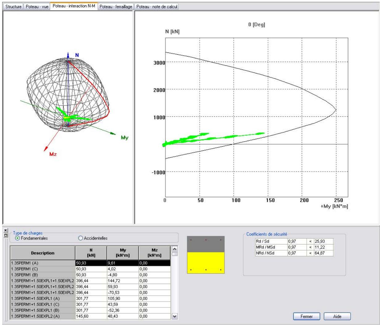Click the column cross-section preview image
The height and width of the screenshot is (325, 380).
click(206, 255)
